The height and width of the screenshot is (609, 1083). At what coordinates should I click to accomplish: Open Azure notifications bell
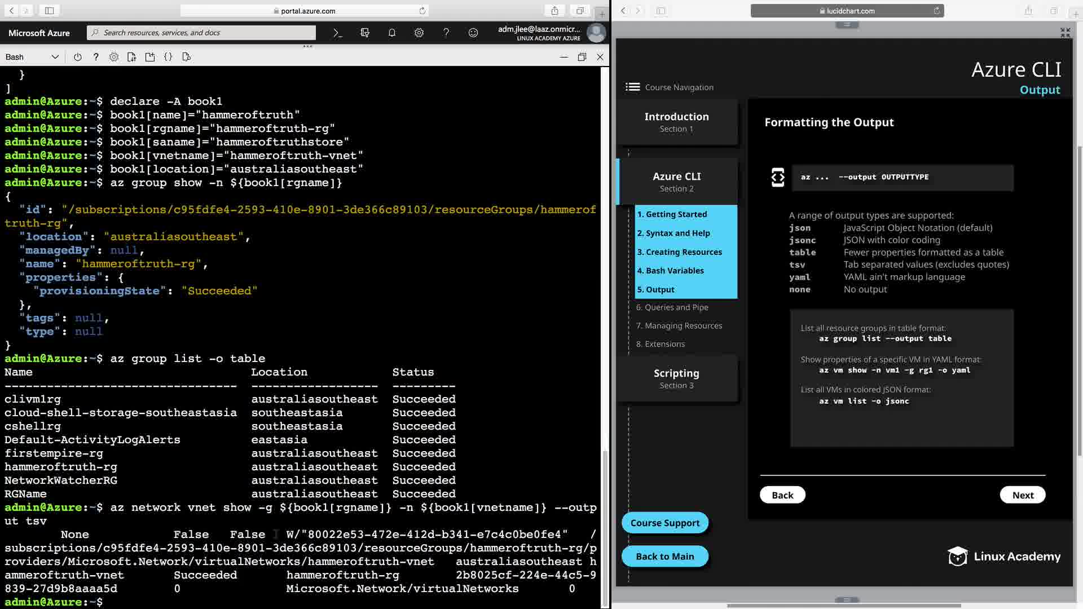pos(392,33)
